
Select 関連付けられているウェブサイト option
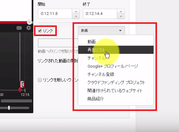tap(116, 91)
